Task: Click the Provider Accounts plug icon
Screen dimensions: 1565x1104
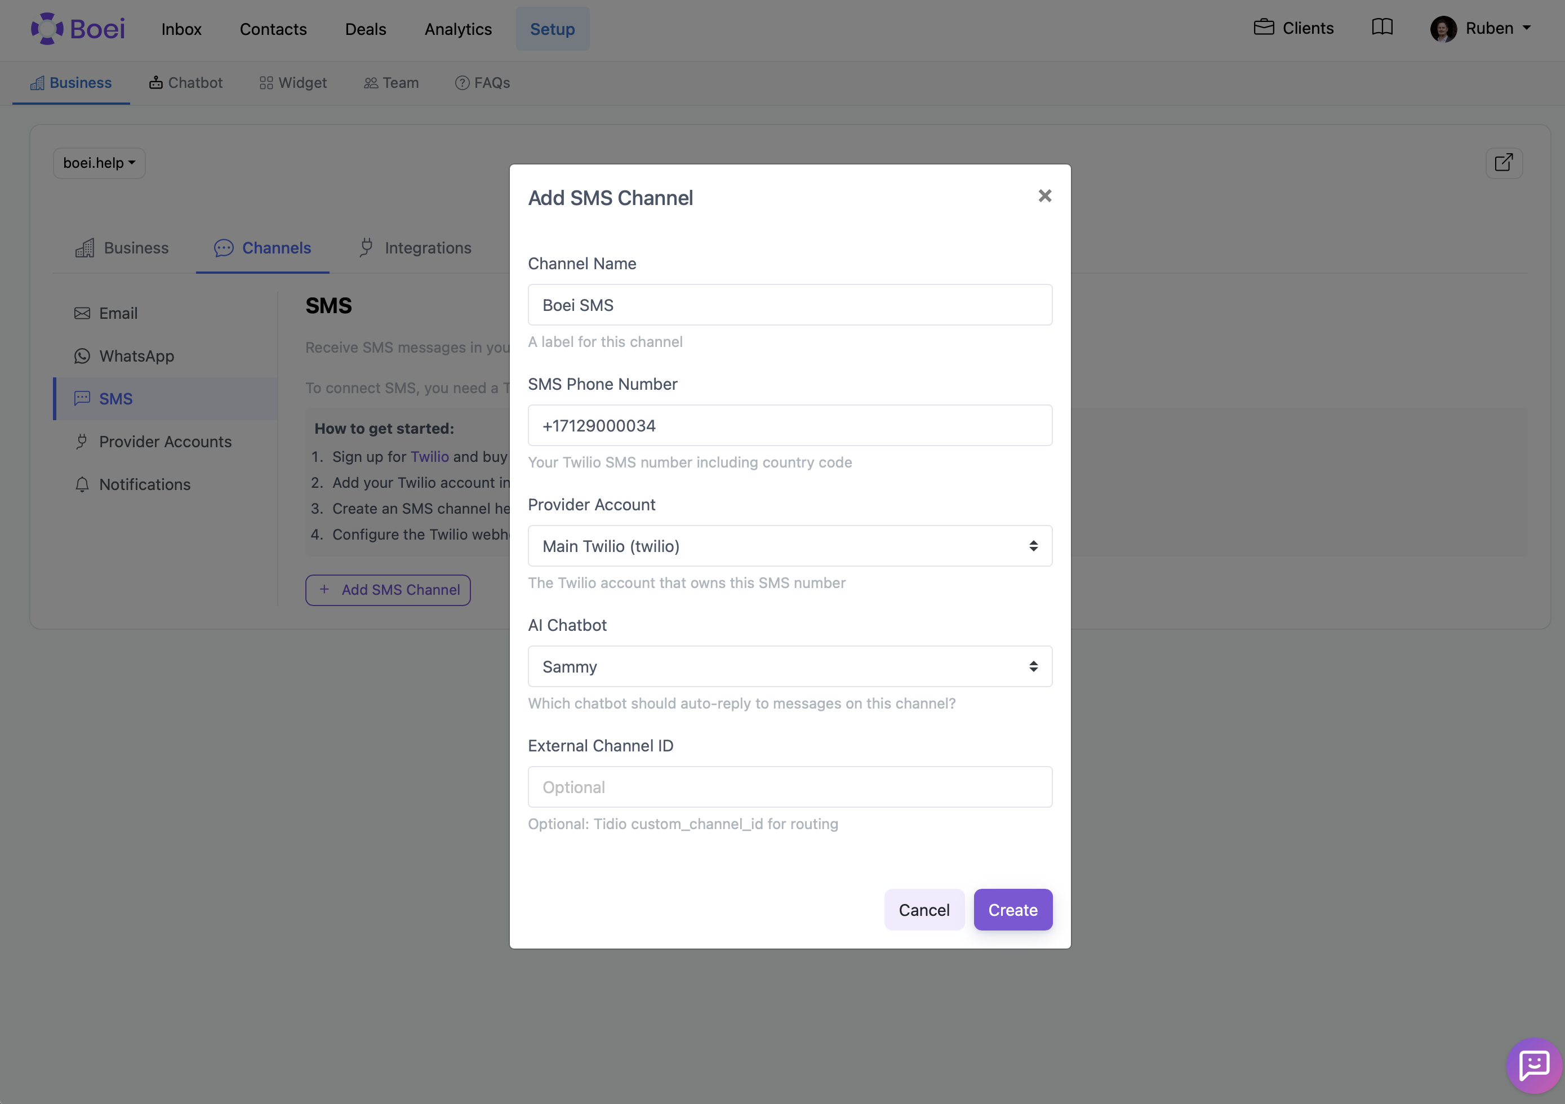Action: pos(82,442)
